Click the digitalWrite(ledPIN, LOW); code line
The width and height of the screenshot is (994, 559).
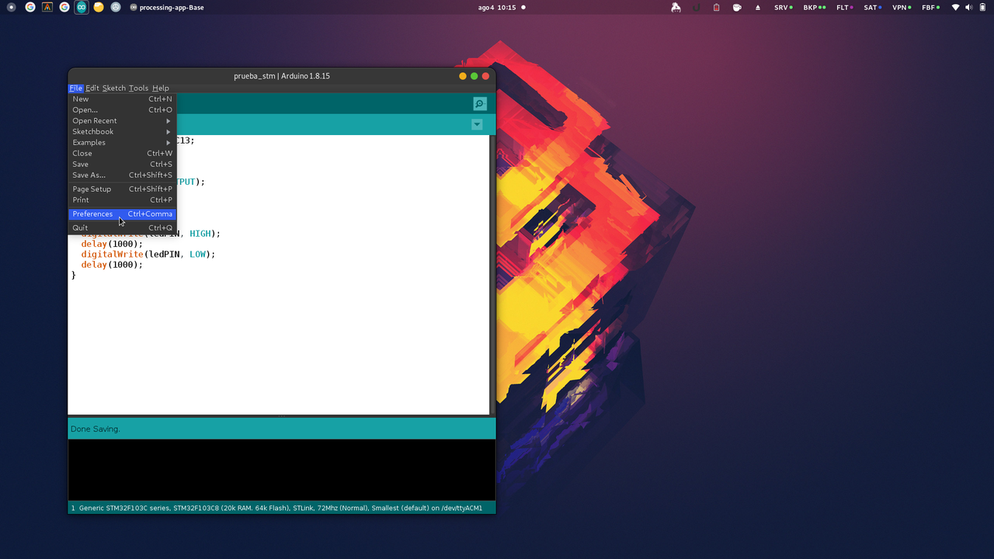click(x=148, y=254)
